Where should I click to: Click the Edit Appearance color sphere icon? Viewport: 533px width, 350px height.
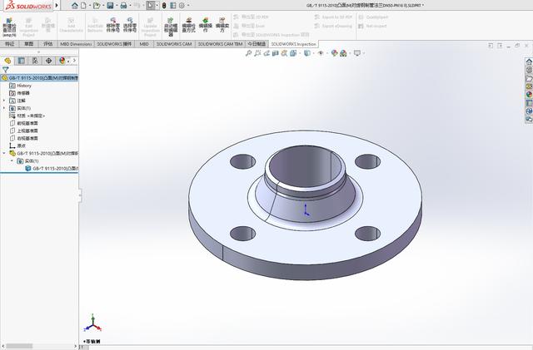334,53
